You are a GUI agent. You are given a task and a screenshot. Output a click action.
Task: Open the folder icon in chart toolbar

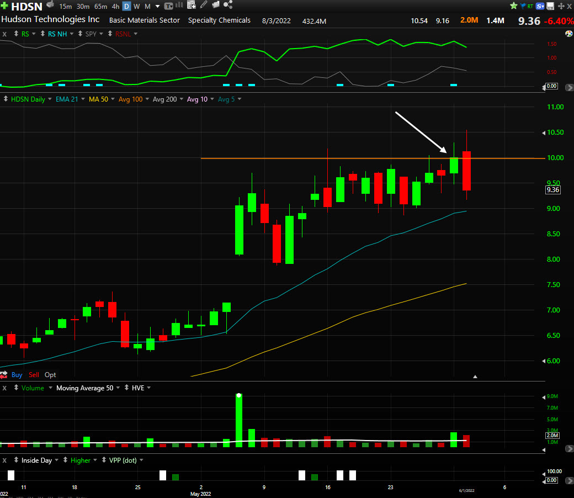pyautogui.click(x=216, y=5)
